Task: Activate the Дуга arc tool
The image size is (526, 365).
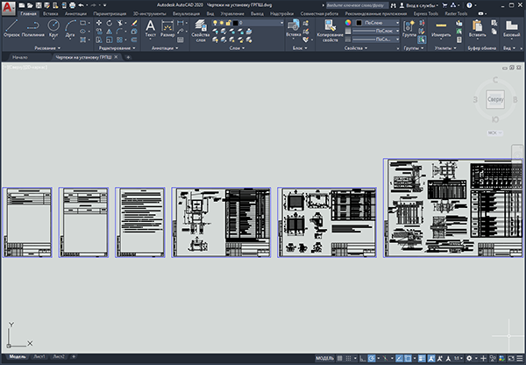Action: (70, 28)
